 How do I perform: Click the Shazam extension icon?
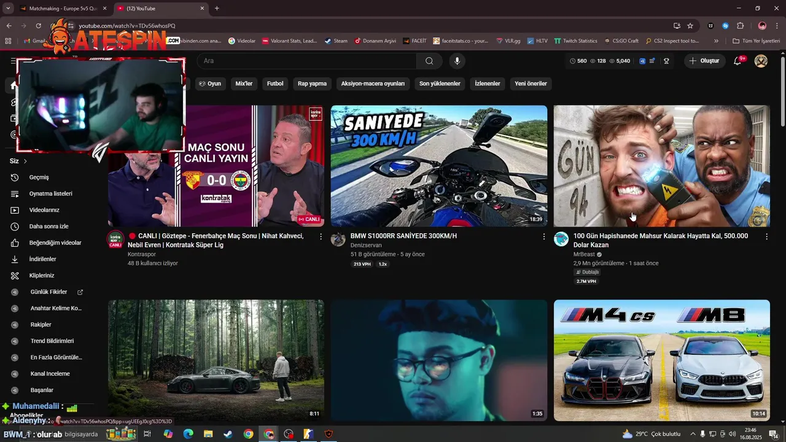point(725,26)
